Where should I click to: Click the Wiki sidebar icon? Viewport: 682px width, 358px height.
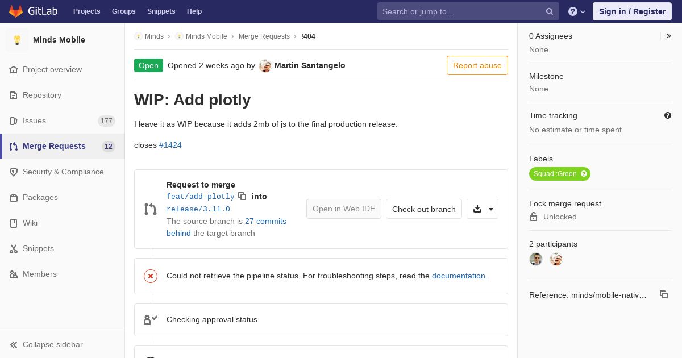pos(14,223)
